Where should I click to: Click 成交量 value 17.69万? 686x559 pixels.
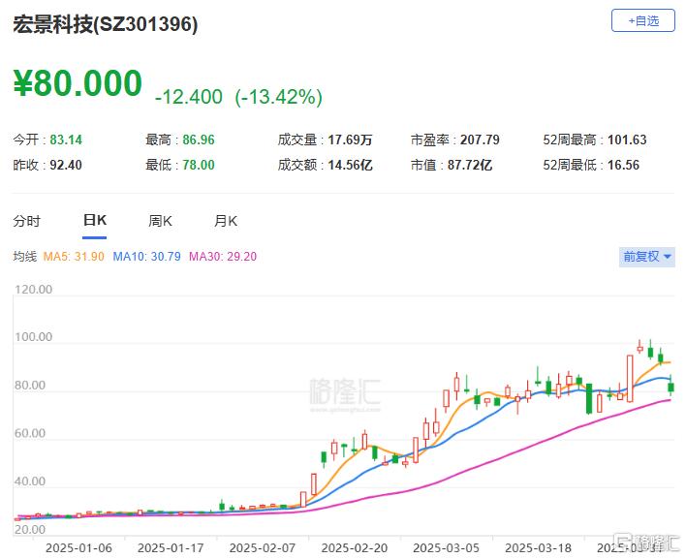click(351, 140)
